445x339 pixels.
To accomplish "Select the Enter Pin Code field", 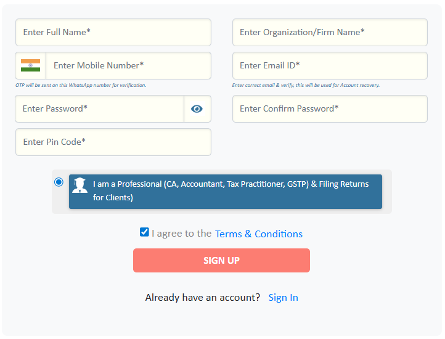I will point(113,142).
